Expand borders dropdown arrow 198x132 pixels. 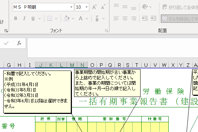56,18
